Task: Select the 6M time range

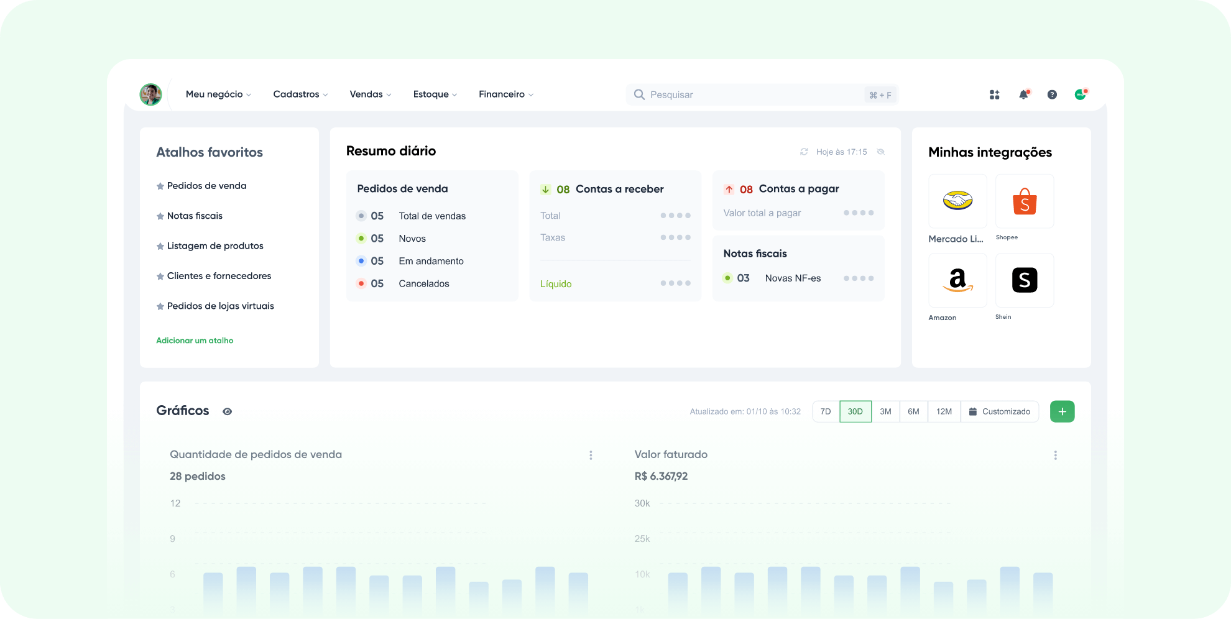Action: (913, 411)
